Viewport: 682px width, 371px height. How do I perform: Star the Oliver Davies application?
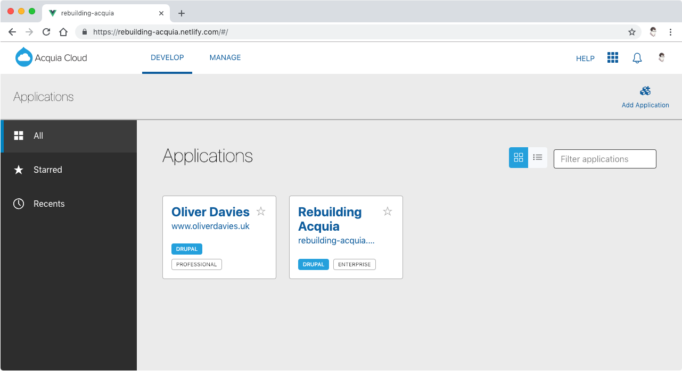(261, 212)
